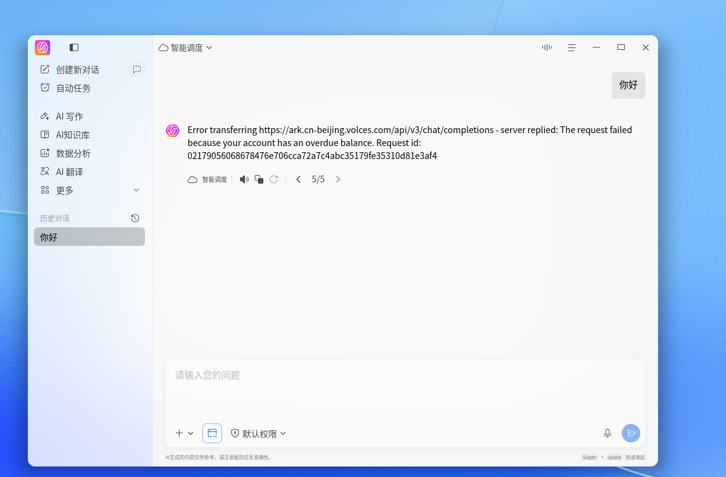Open history conversations clock icon
The image size is (726, 477).
135,218
